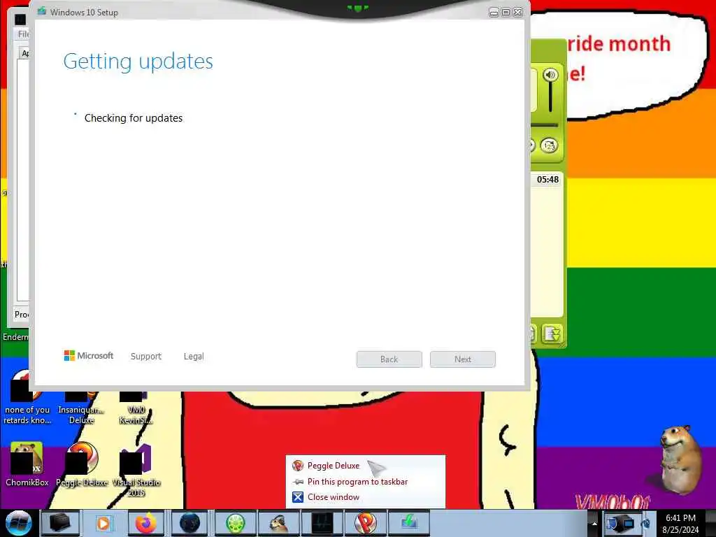Click the playlist arrow button at player bottom
The width and height of the screenshot is (716, 537).
(x=552, y=334)
